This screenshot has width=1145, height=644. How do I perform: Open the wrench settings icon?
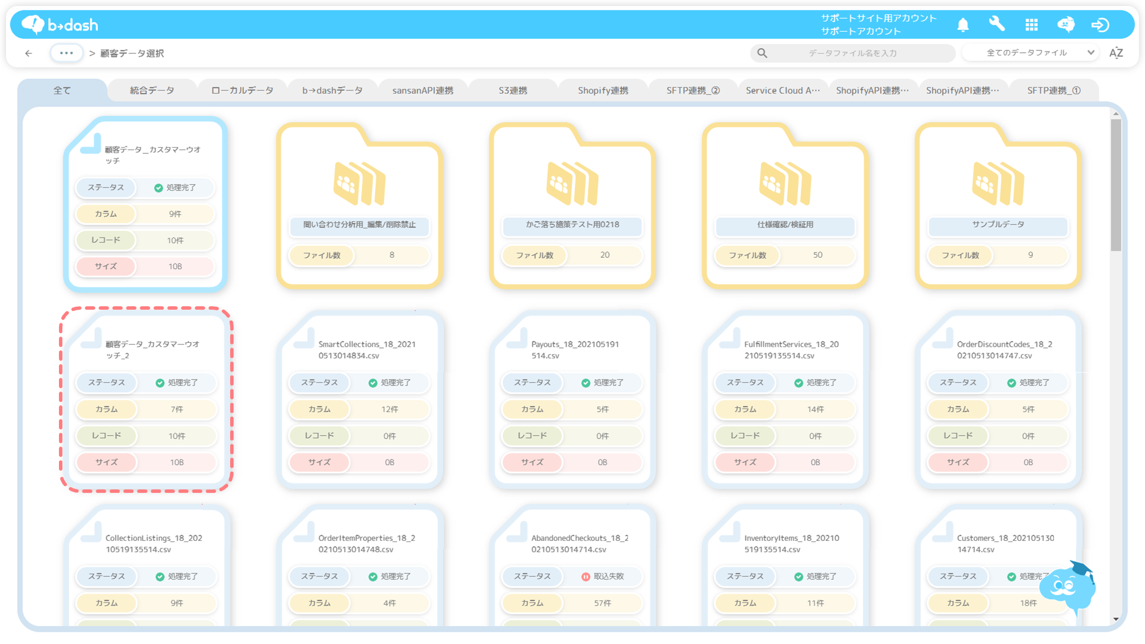[997, 24]
